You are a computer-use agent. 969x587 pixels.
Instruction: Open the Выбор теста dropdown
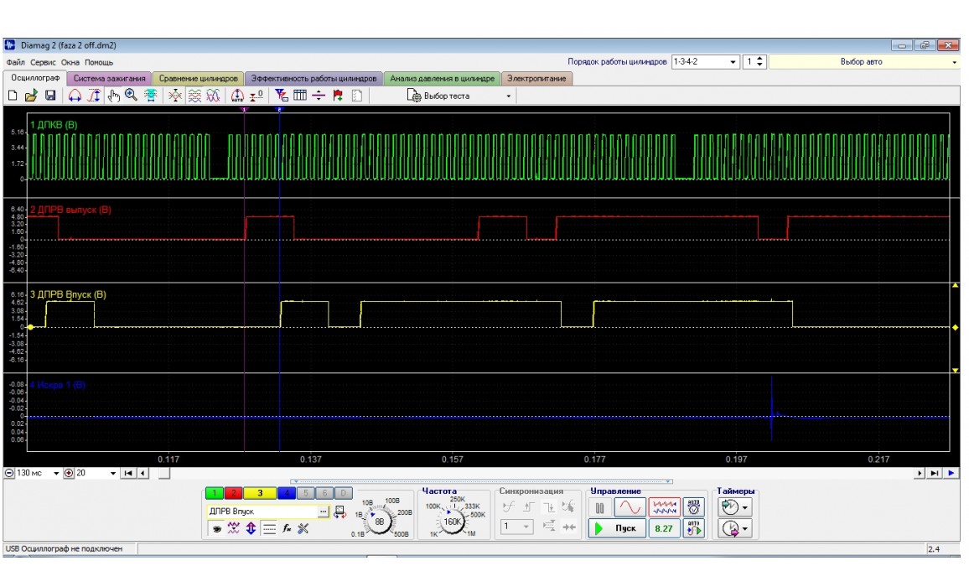point(508,96)
